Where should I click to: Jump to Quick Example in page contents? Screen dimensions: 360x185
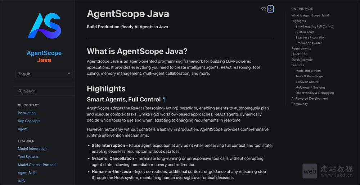[x=302, y=60]
